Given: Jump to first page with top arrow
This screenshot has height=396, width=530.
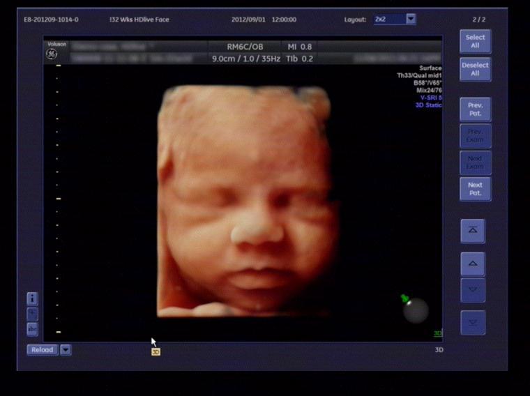Looking at the screenshot, I should point(473,231).
